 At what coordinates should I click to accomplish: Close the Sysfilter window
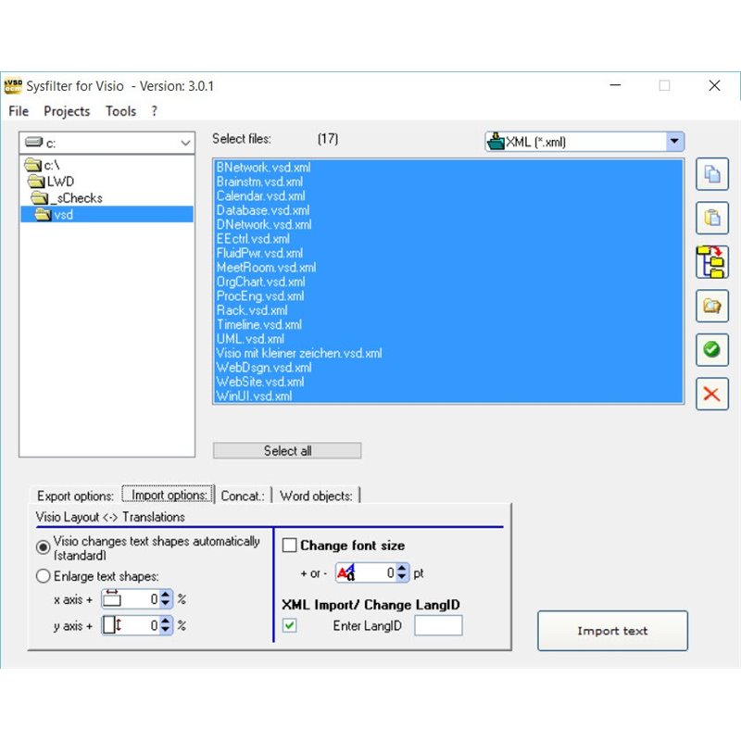pyautogui.click(x=714, y=85)
